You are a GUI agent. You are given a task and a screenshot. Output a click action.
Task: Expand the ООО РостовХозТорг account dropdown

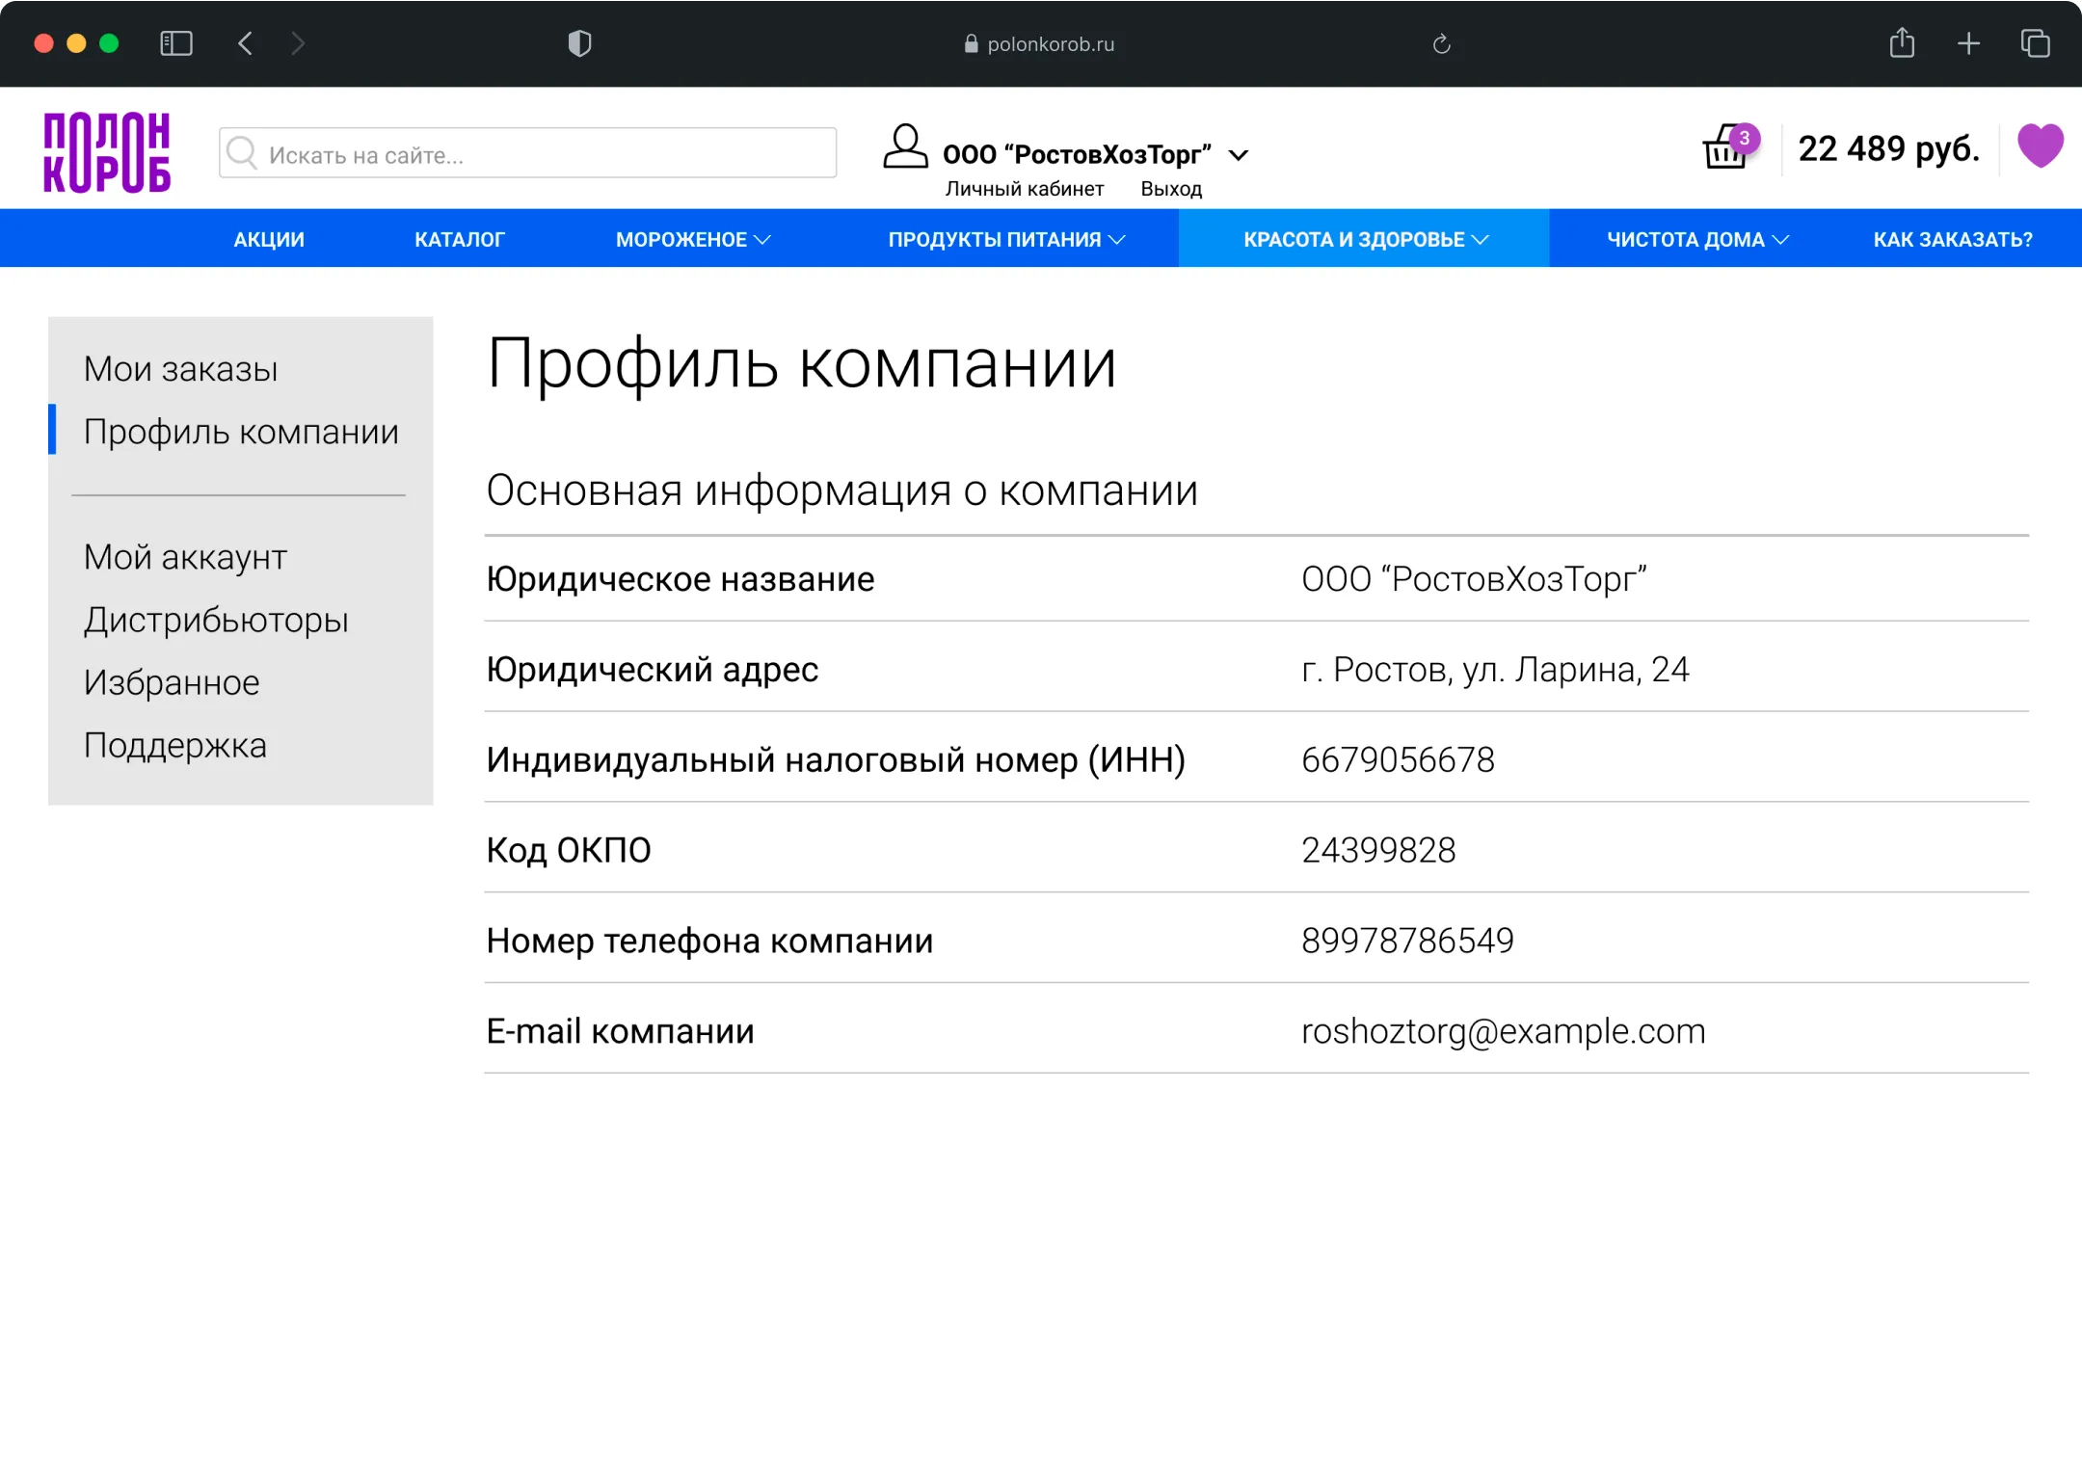point(1239,155)
